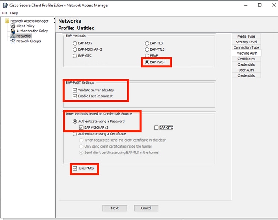This screenshot has height=220, width=278.
Task: Select Networks in the tree
Action: pos(23,36)
